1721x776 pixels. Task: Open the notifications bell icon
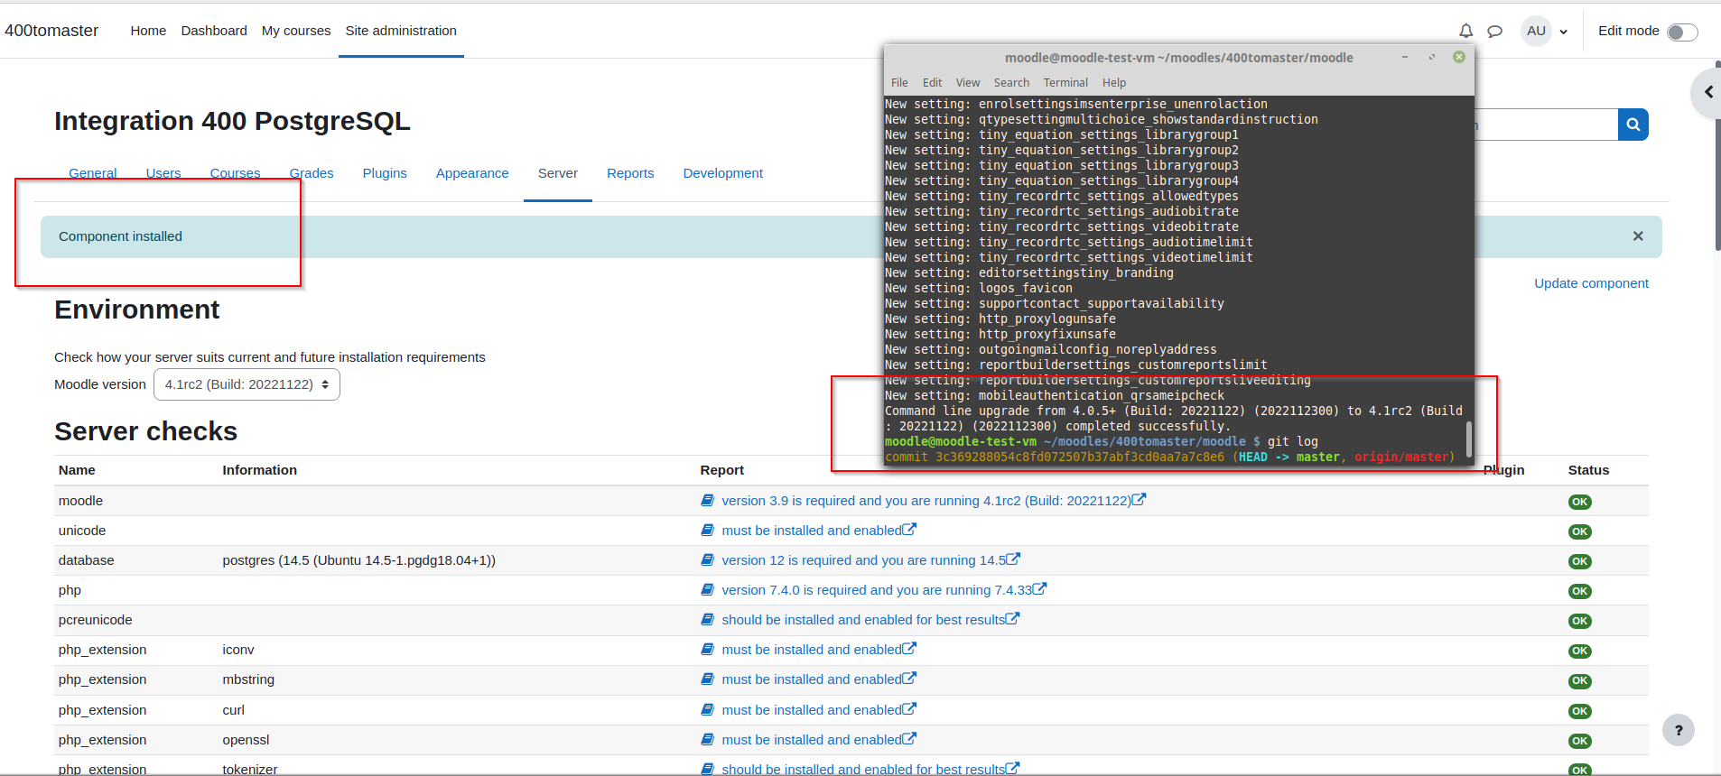pos(1465,31)
